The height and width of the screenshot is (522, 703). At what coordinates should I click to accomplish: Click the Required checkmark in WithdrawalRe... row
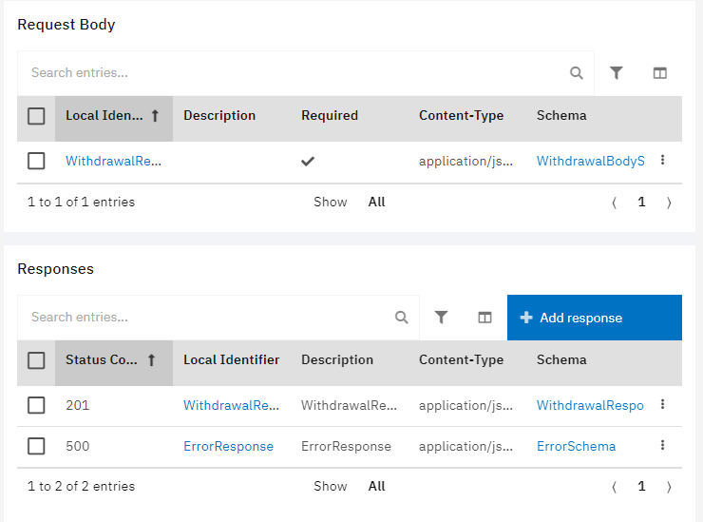308,161
